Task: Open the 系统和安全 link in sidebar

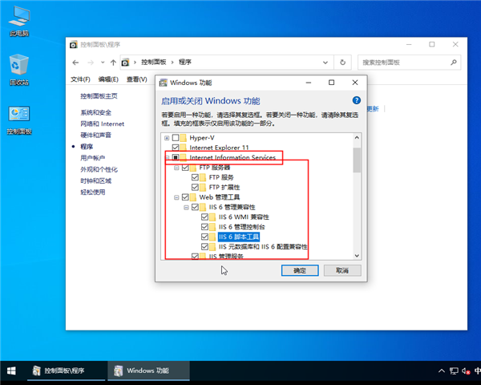Action: coord(95,113)
